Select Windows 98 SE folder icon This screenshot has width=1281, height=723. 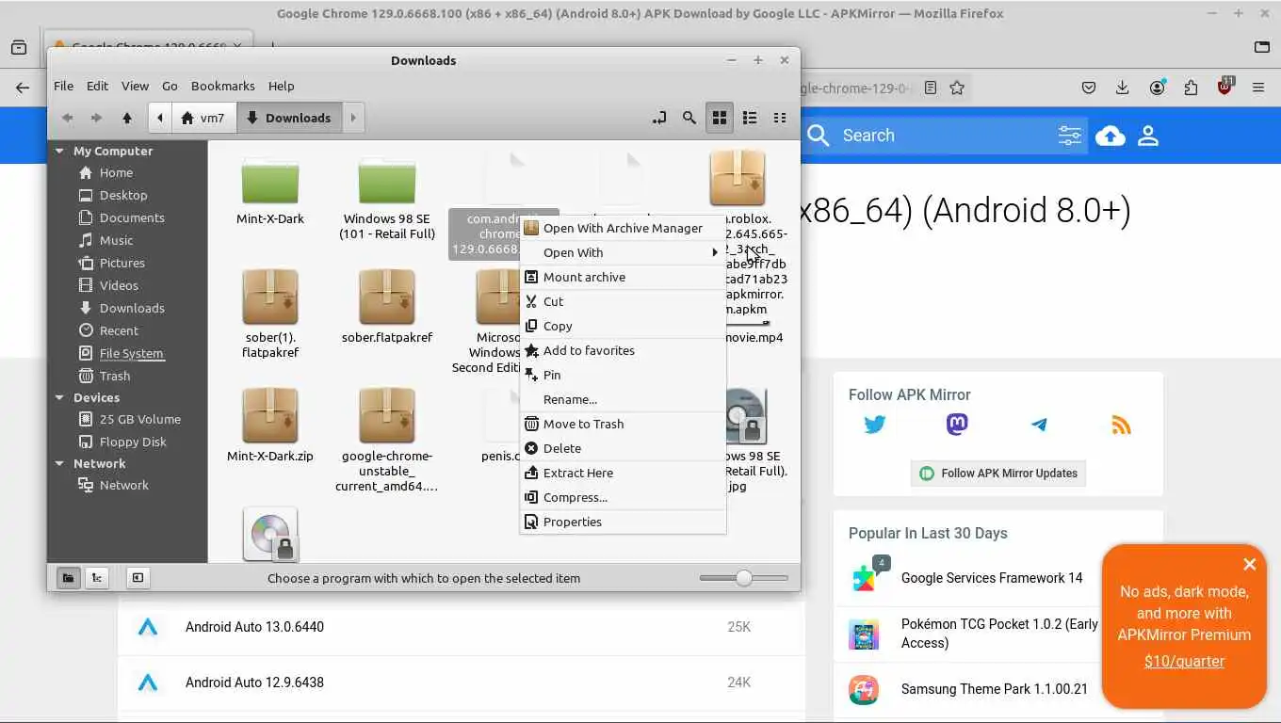click(x=387, y=180)
